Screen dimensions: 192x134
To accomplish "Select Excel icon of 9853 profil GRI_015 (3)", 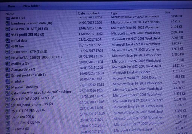I will 8,35.
